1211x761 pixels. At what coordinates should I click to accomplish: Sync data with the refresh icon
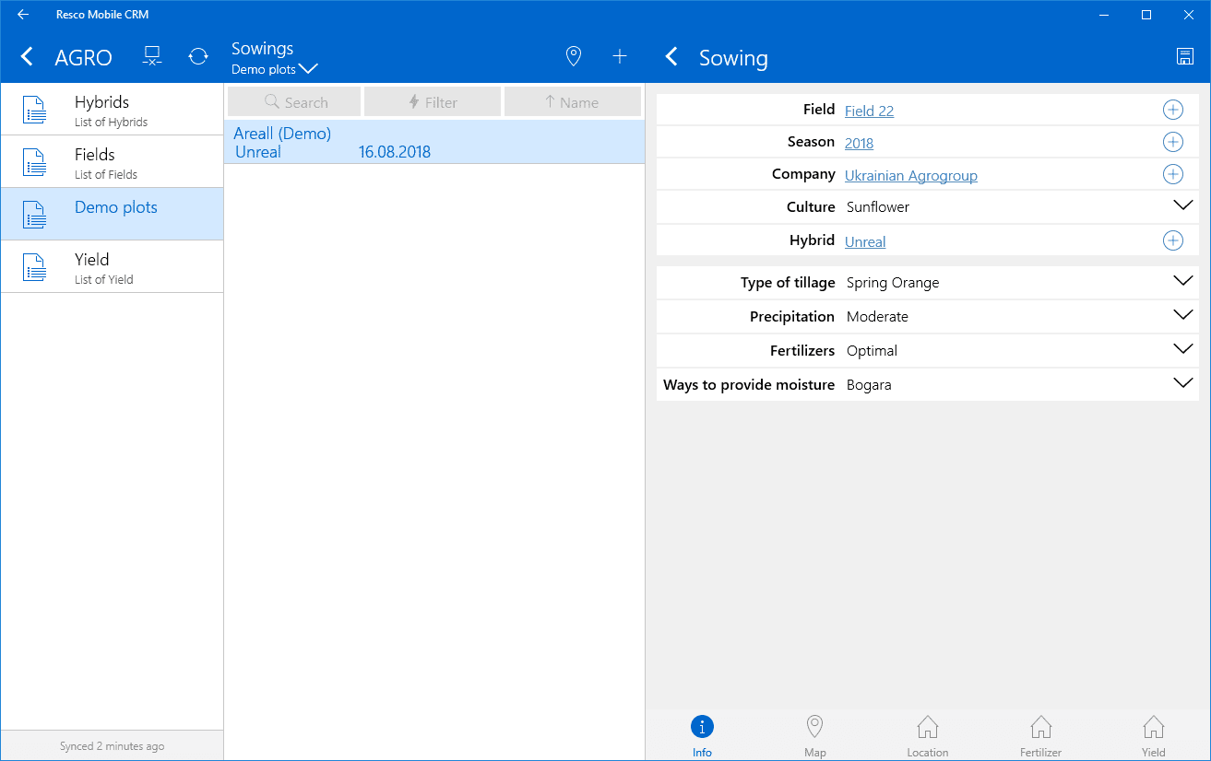point(198,57)
